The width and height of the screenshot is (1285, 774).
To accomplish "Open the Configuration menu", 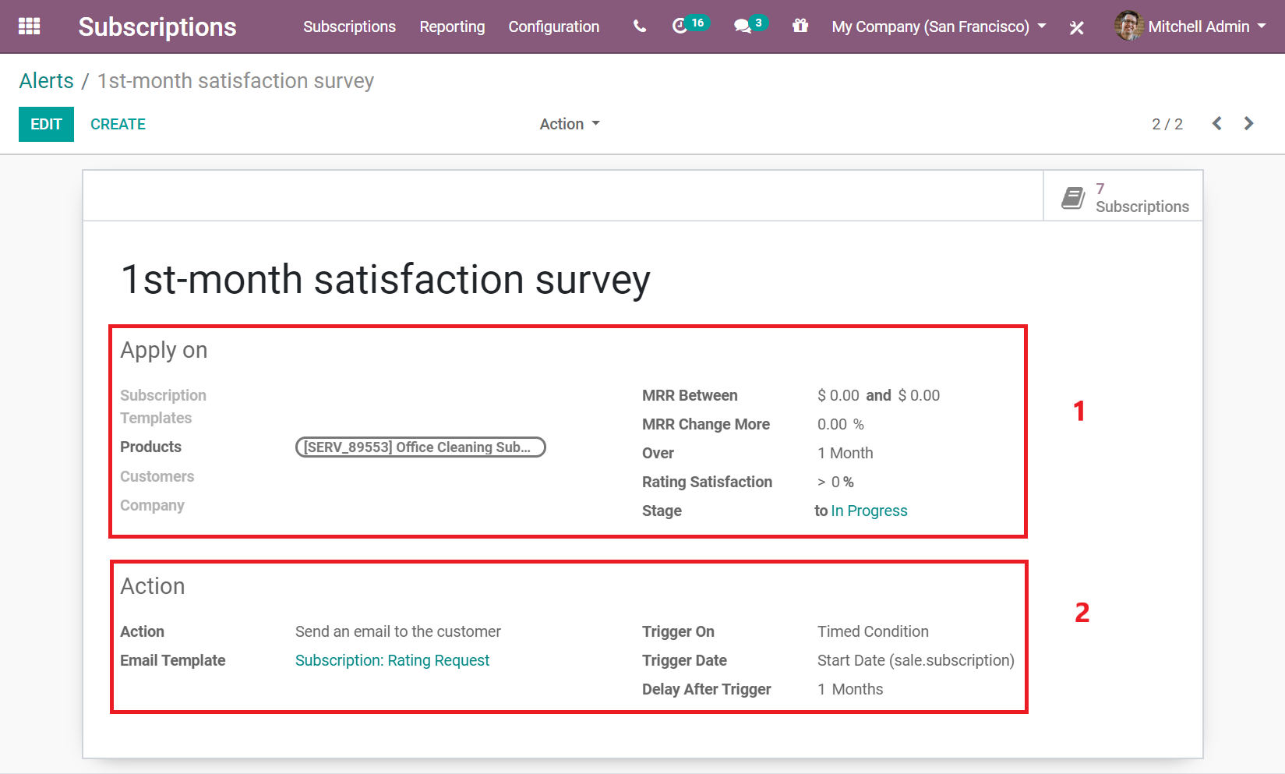I will tap(553, 26).
